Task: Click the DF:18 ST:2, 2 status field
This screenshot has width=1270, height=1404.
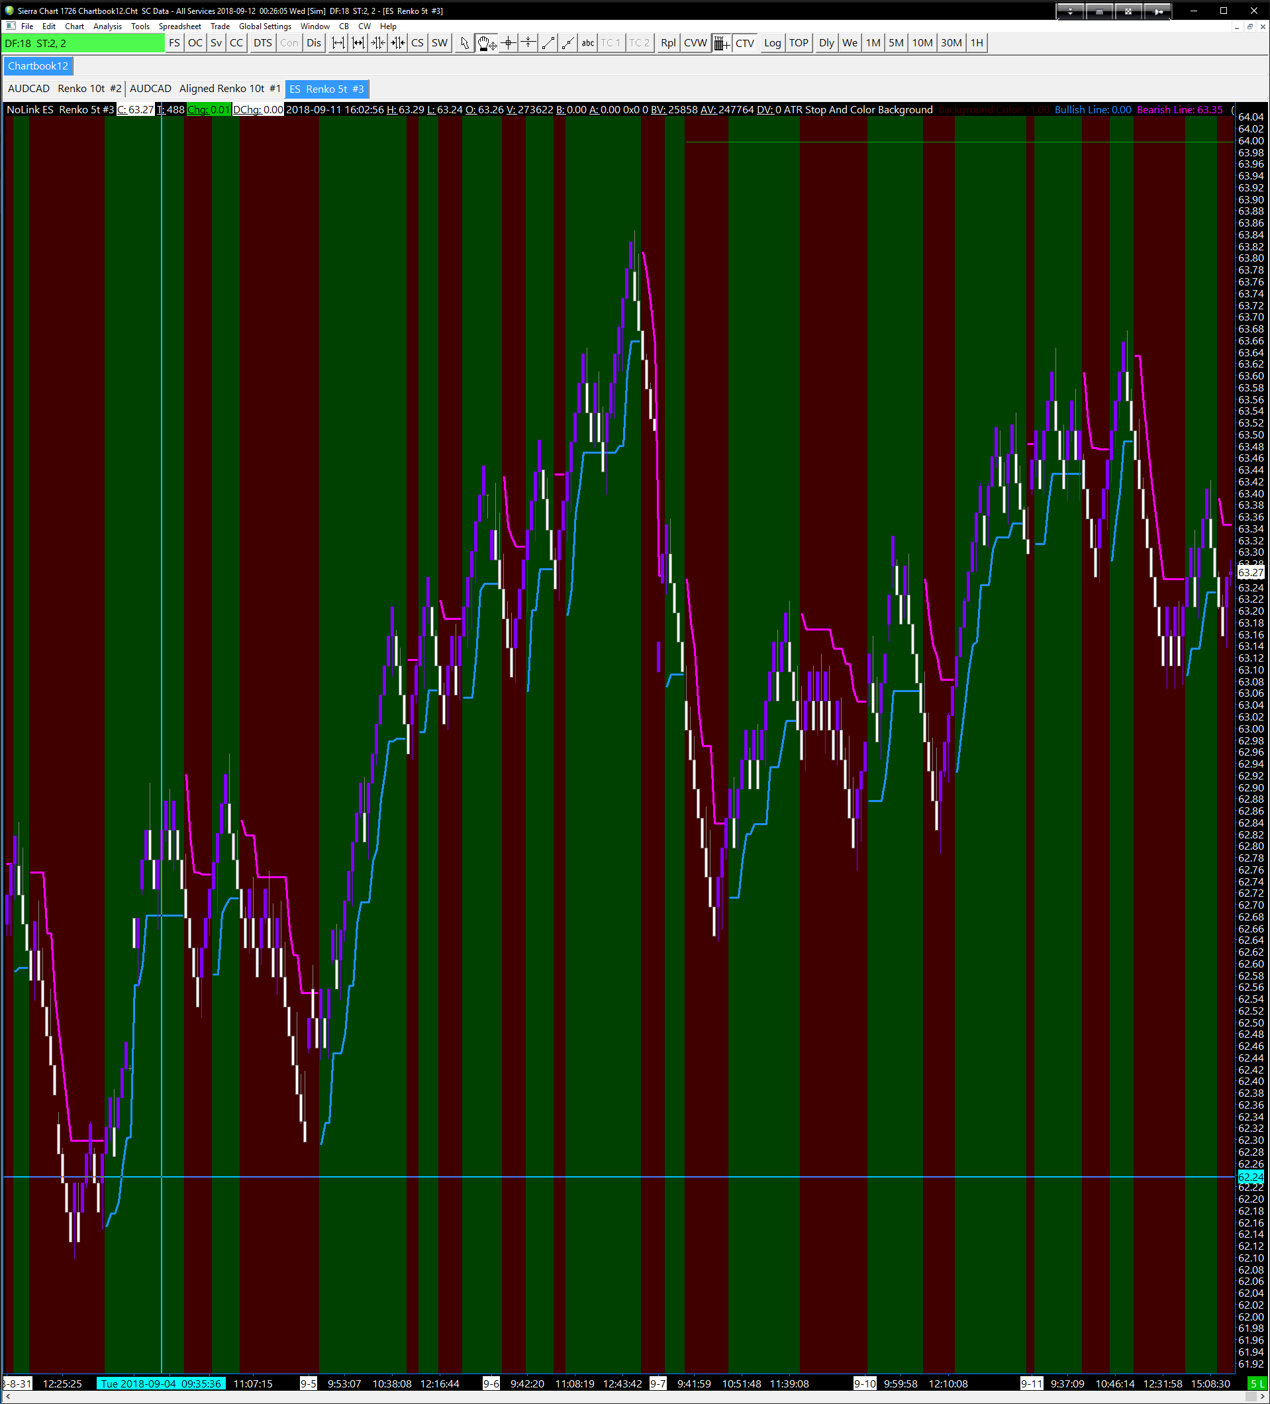Action: pos(83,43)
